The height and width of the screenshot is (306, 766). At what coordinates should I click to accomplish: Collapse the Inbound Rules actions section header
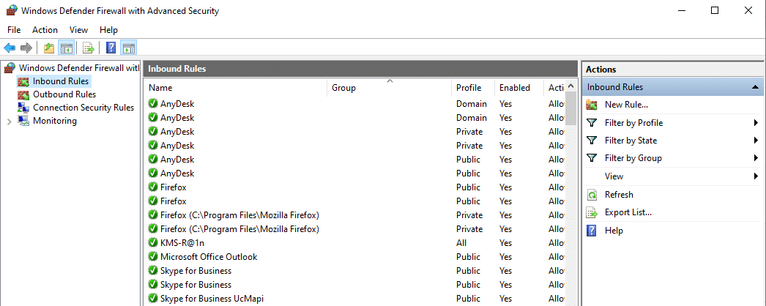[754, 87]
